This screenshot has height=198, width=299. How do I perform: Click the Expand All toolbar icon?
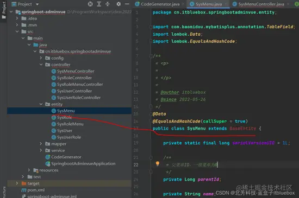[x=99, y=4]
